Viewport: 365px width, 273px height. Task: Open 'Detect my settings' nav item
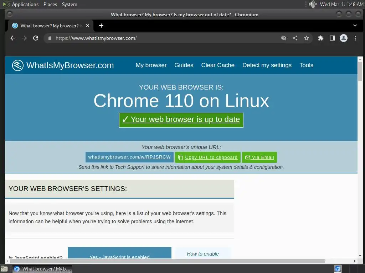click(267, 65)
